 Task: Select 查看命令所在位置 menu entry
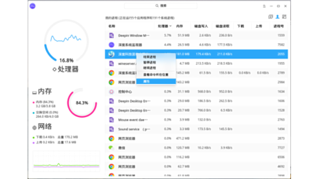click(x=156, y=74)
